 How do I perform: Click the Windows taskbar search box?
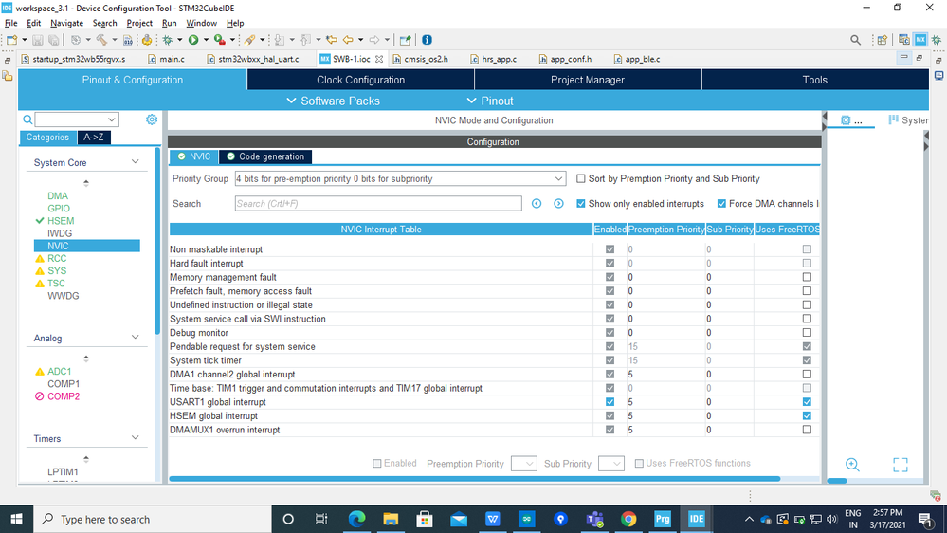151,519
